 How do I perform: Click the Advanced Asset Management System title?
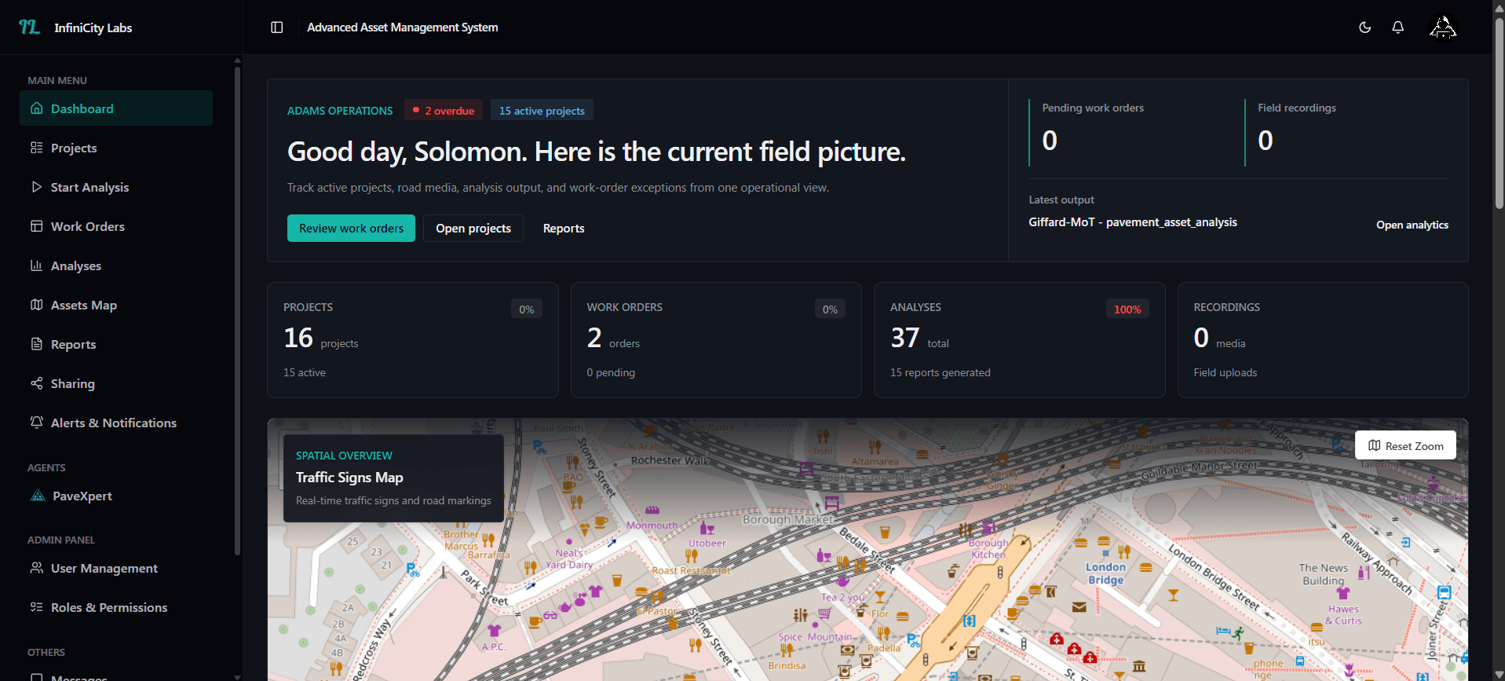(x=402, y=27)
